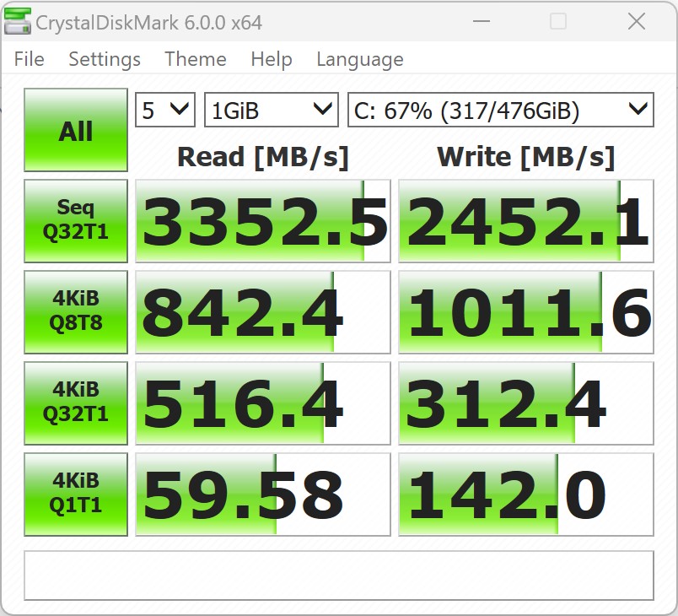This screenshot has height=616, width=678.
Task: Close the CrystalDiskMark window
Action: tap(637, 21)
